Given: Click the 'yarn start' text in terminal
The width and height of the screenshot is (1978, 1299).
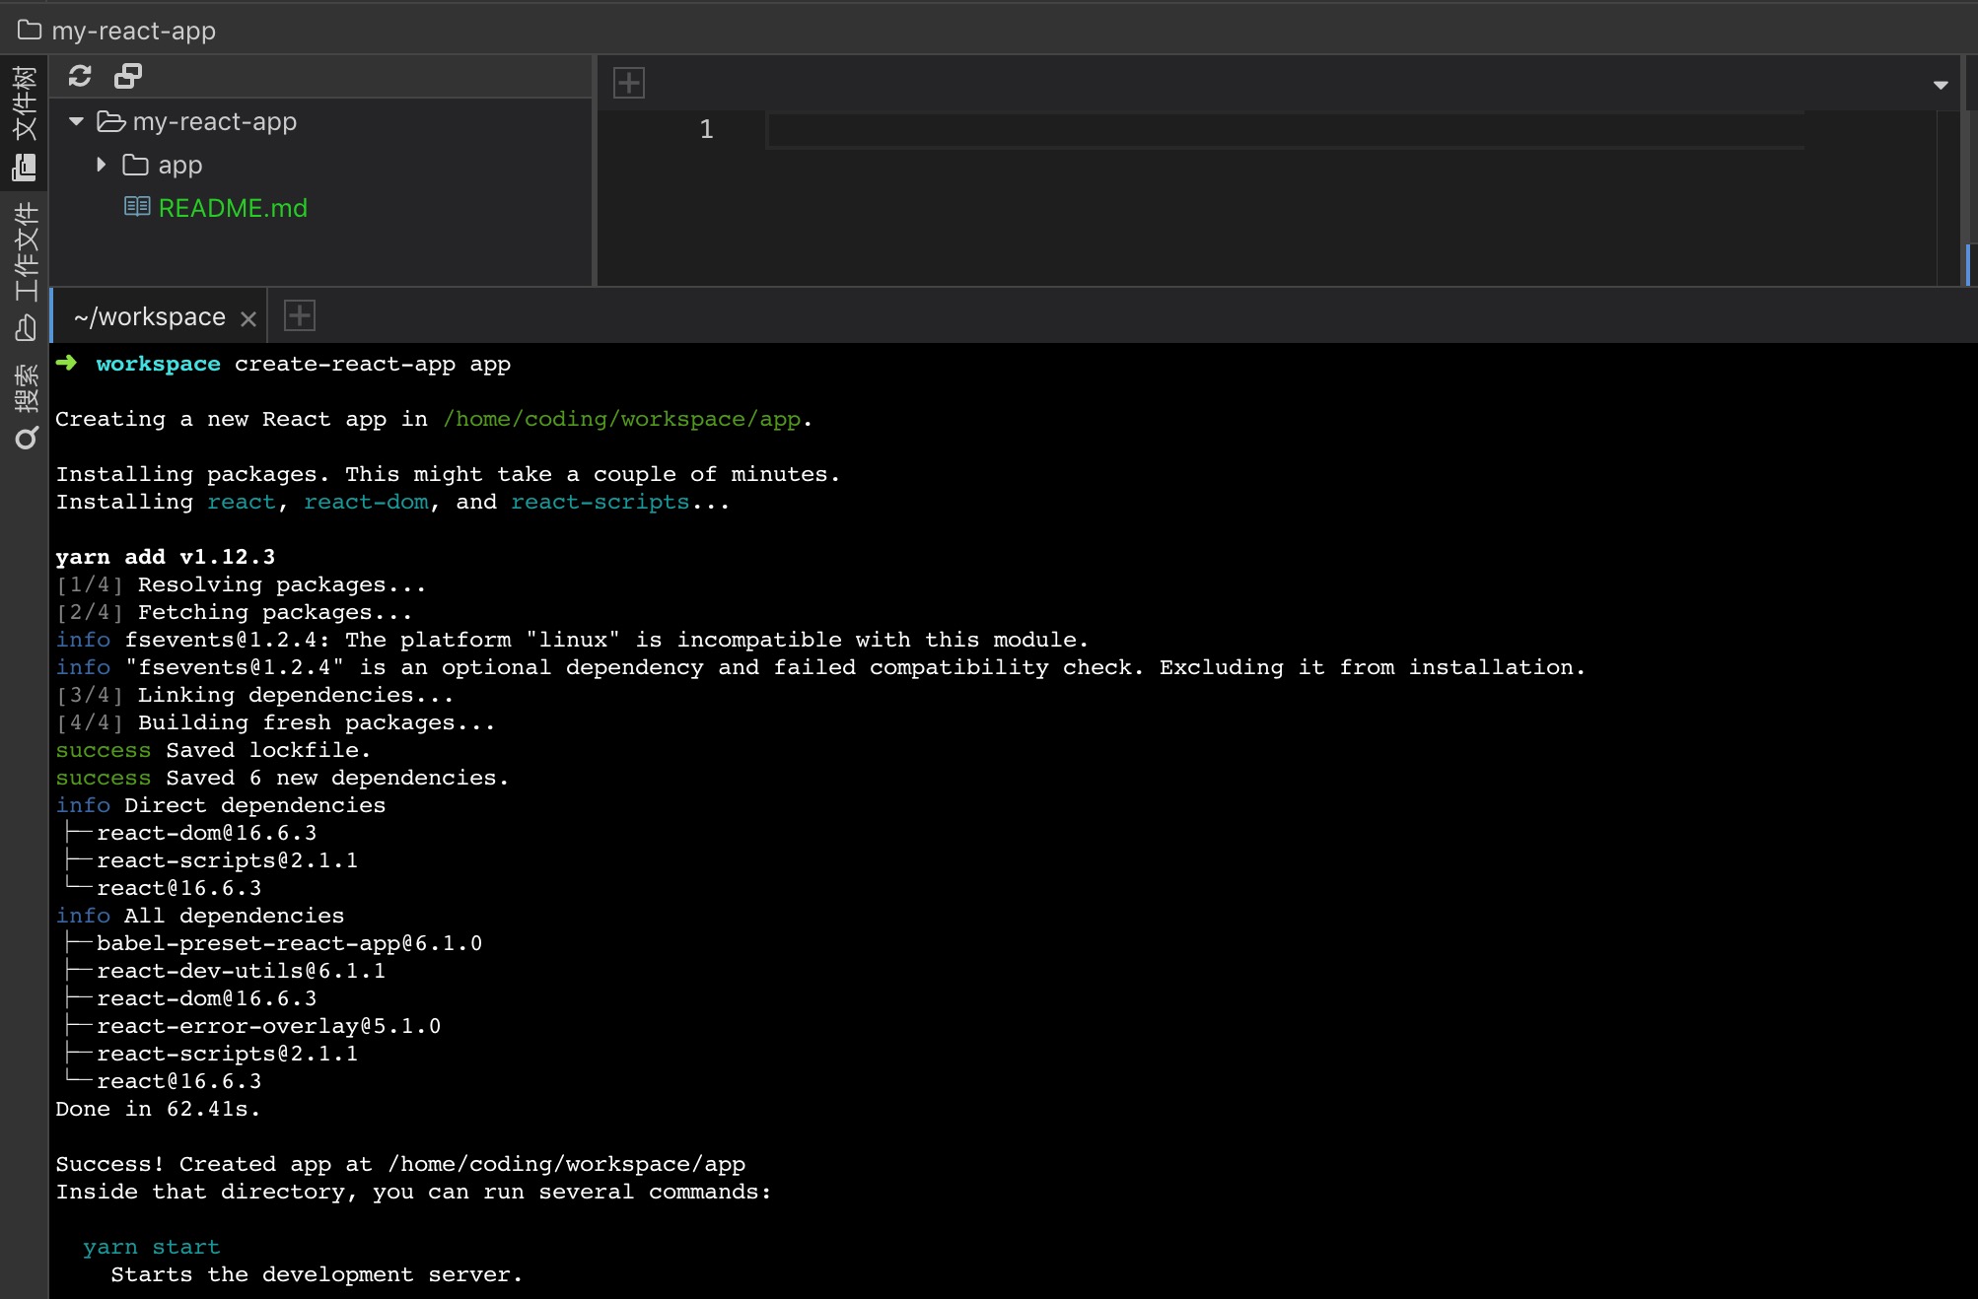Looking at the screenshot, I should pos(152,1247).
